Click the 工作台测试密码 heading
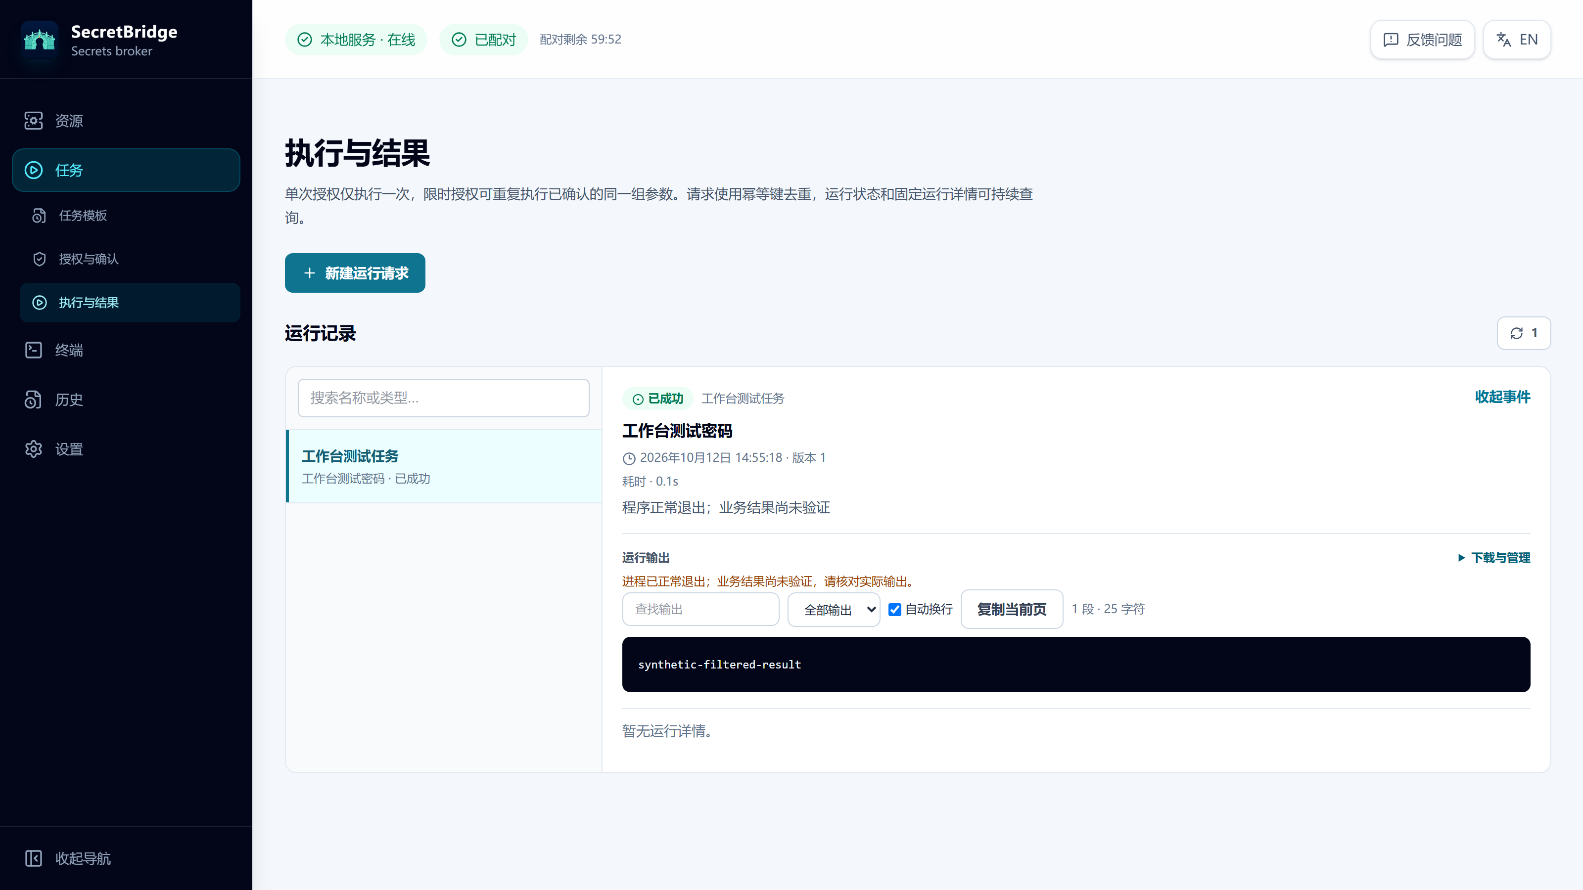Screen dimensions: 1583x890 (x=677, y=431)
